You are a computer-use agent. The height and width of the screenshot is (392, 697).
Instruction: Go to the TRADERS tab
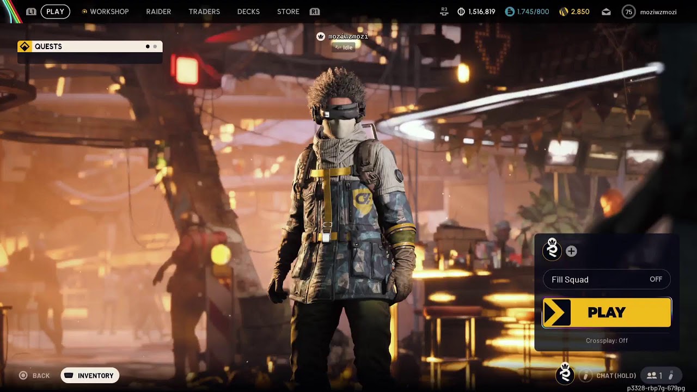click(x=204, y=11)
